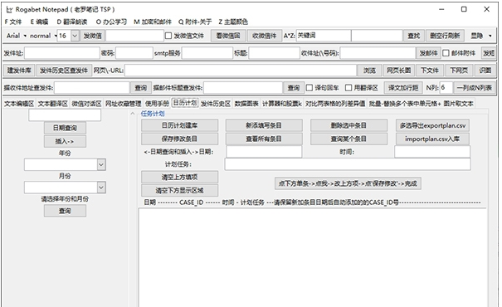Switch to the 网址收藏管理 tab
Screen dimensions: 502x307
tap(124, 104)
